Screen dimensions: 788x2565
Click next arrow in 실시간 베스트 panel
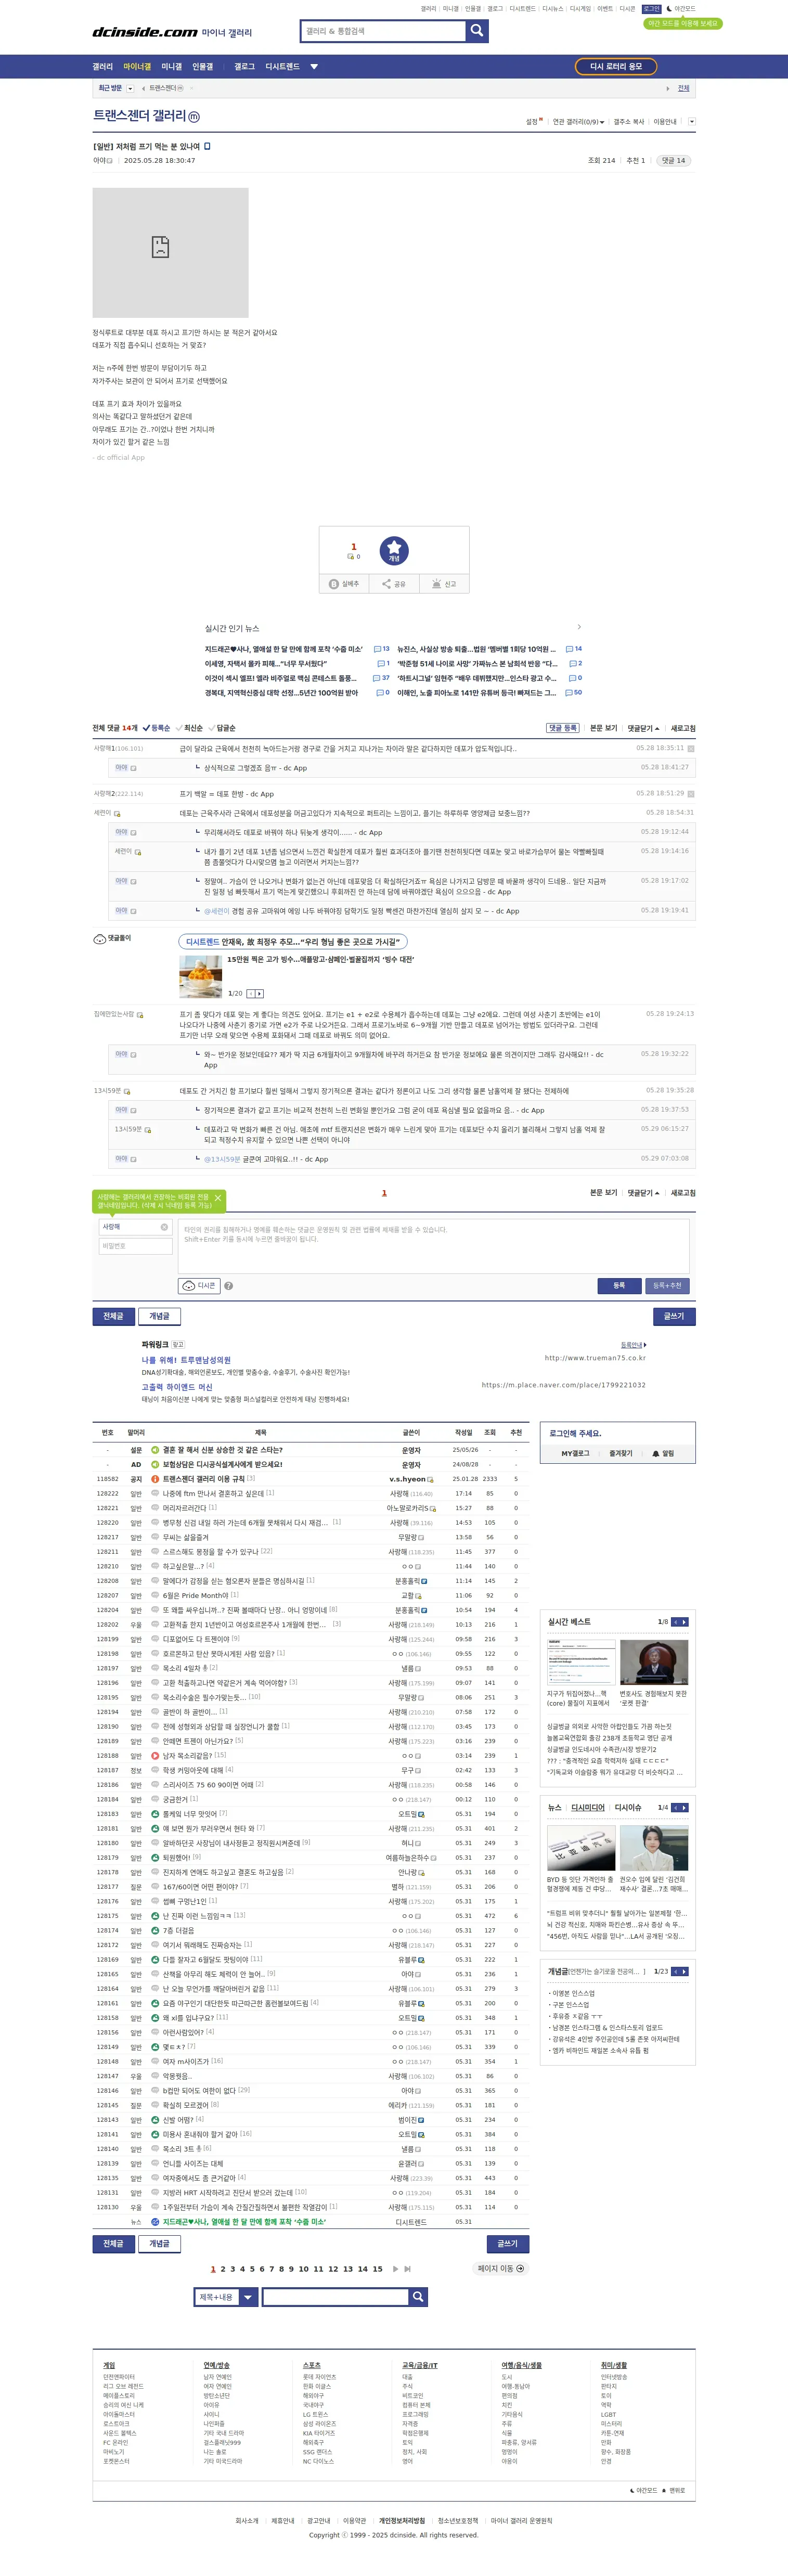click(684, 1622)
